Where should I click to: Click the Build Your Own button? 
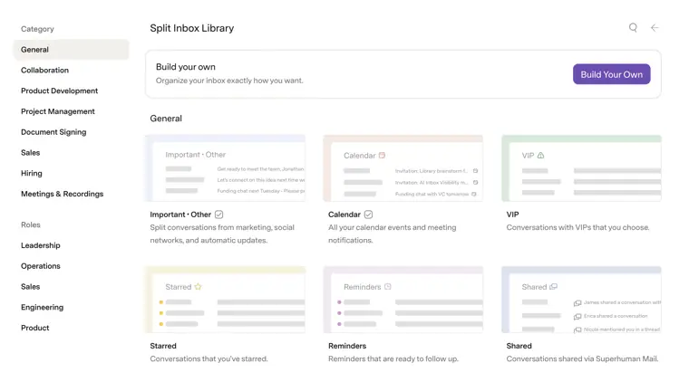[x=611, y=74]
